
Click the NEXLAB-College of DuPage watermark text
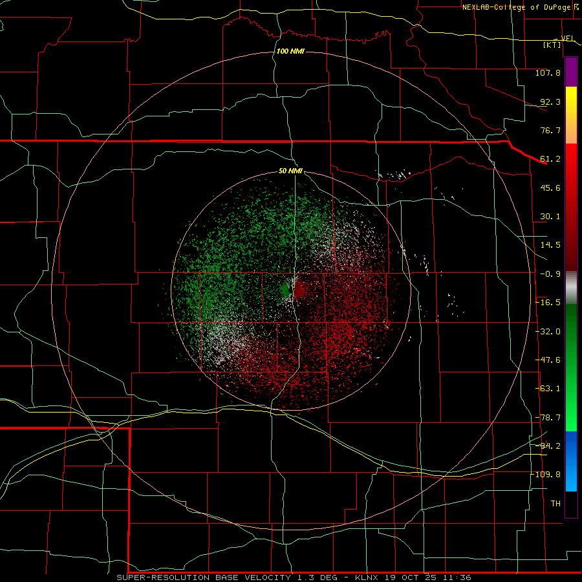click(521, 7)
